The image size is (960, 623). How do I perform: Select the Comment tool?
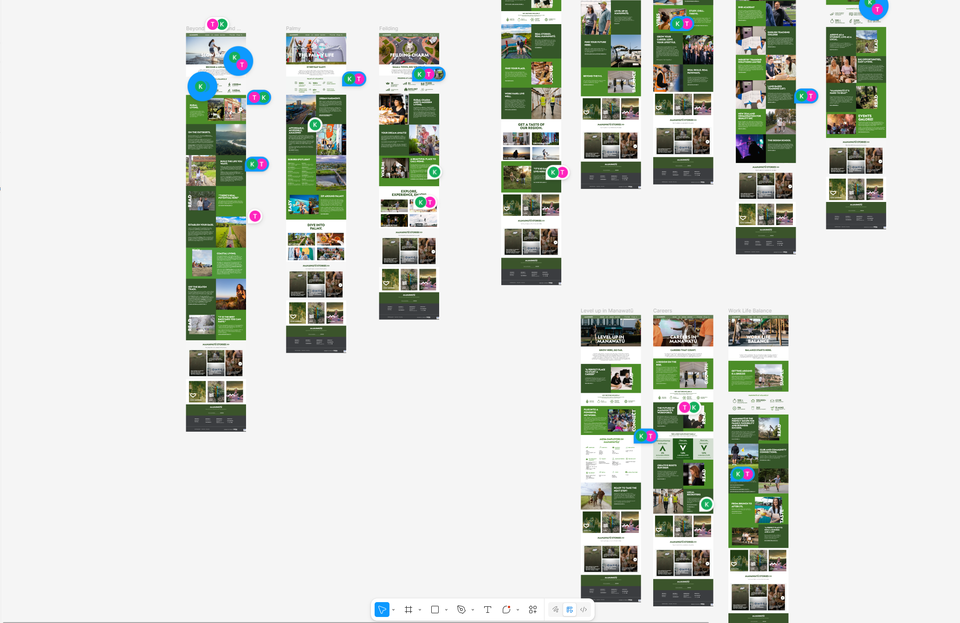506,610
